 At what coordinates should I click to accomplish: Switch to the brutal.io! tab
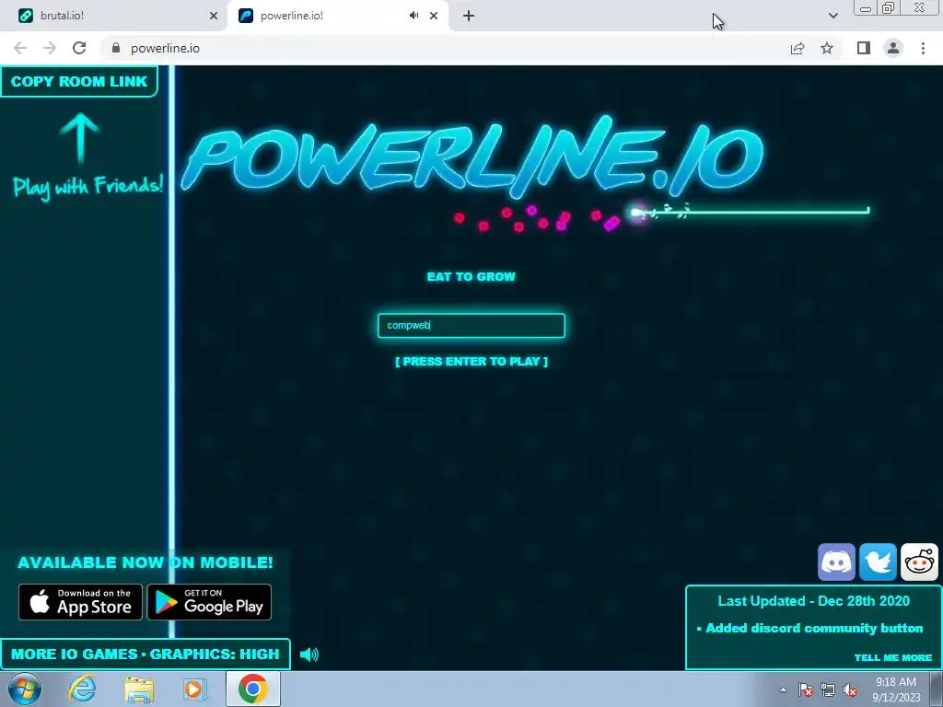(113, 16)
